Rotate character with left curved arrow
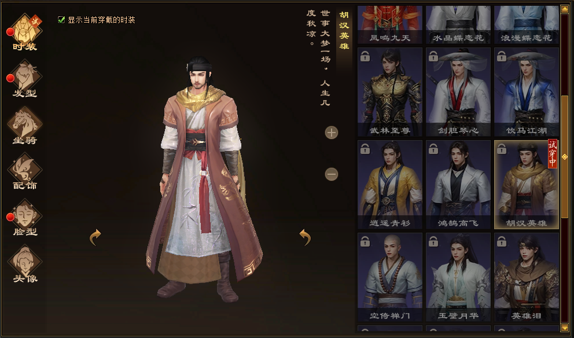Viewport: 574px width, 338px height. pos(95,237)
